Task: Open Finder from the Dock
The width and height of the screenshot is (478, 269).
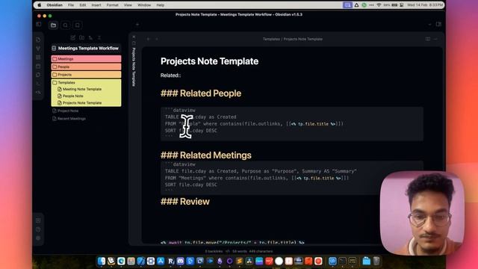Action: 102,261
